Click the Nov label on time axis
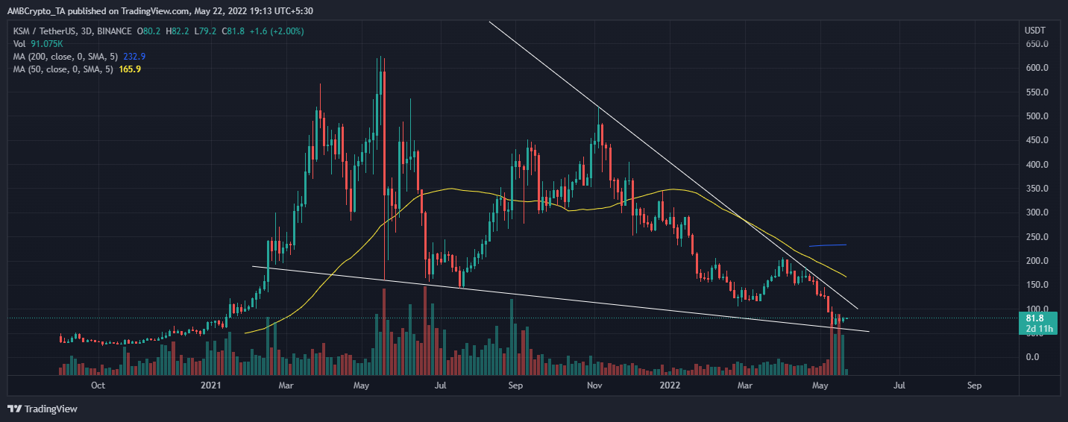Image resolution: width=1068 pixels, height=422 pixels. coord(594,385)
